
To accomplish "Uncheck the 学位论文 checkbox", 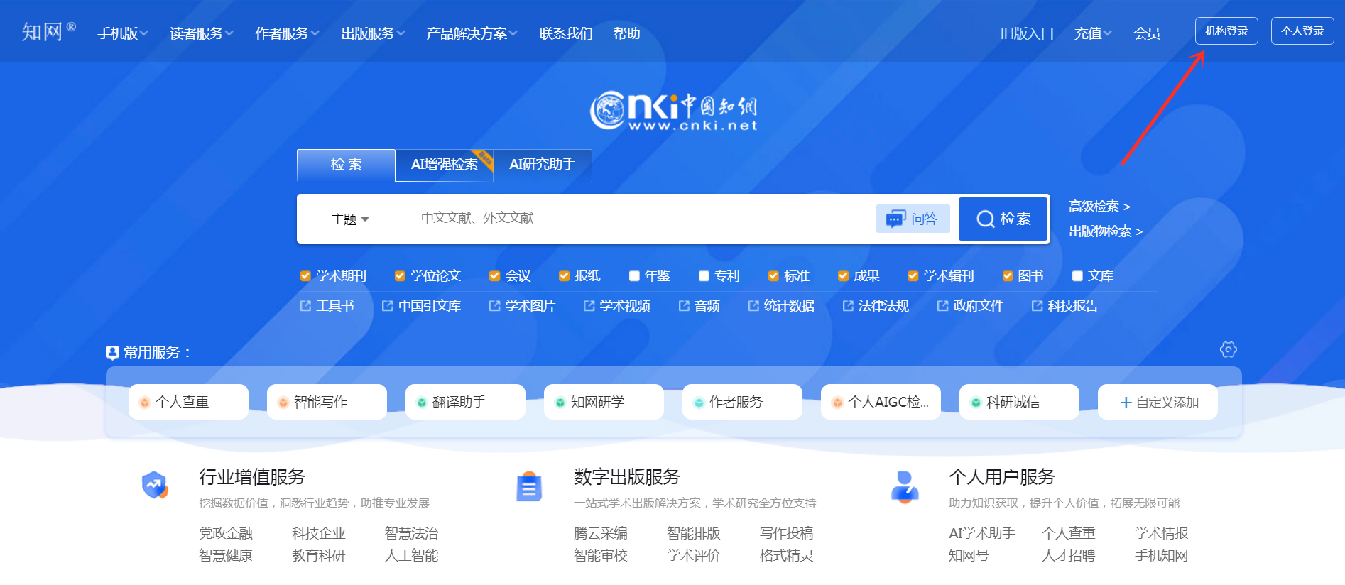I will 400,276.
